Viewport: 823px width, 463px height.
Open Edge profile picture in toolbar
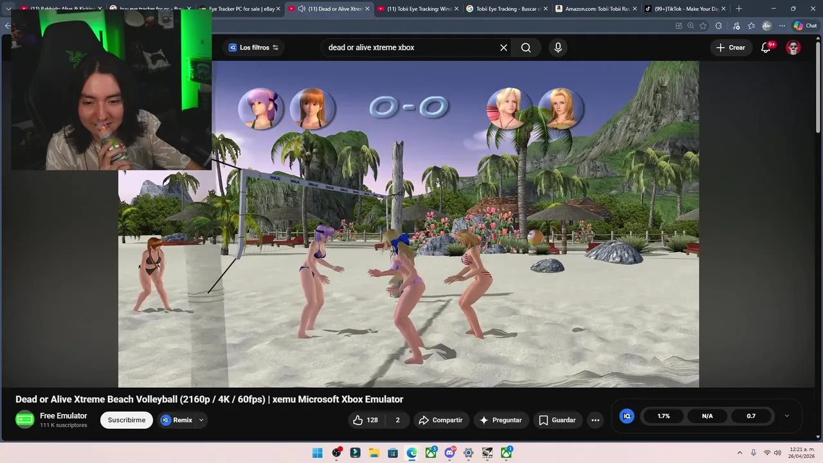(766, 26)
